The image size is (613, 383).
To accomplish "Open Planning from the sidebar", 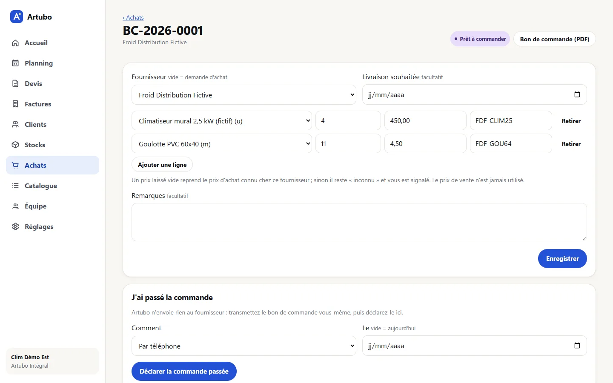I will pos(52,63).
